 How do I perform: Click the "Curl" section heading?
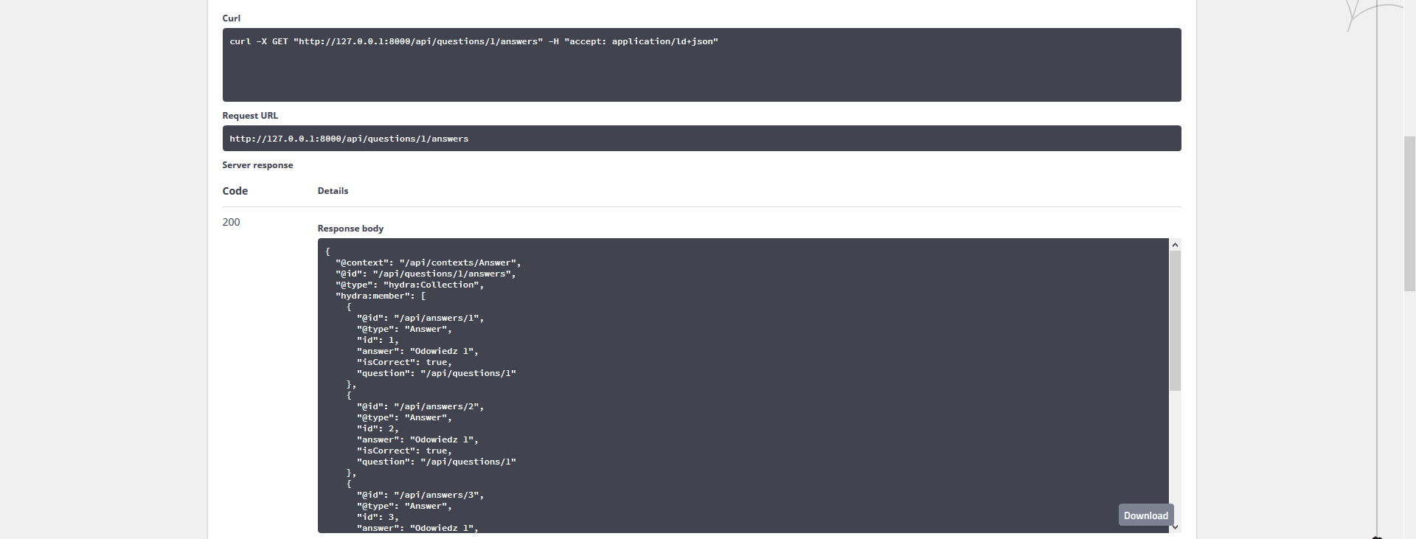[x=231, y=18]
